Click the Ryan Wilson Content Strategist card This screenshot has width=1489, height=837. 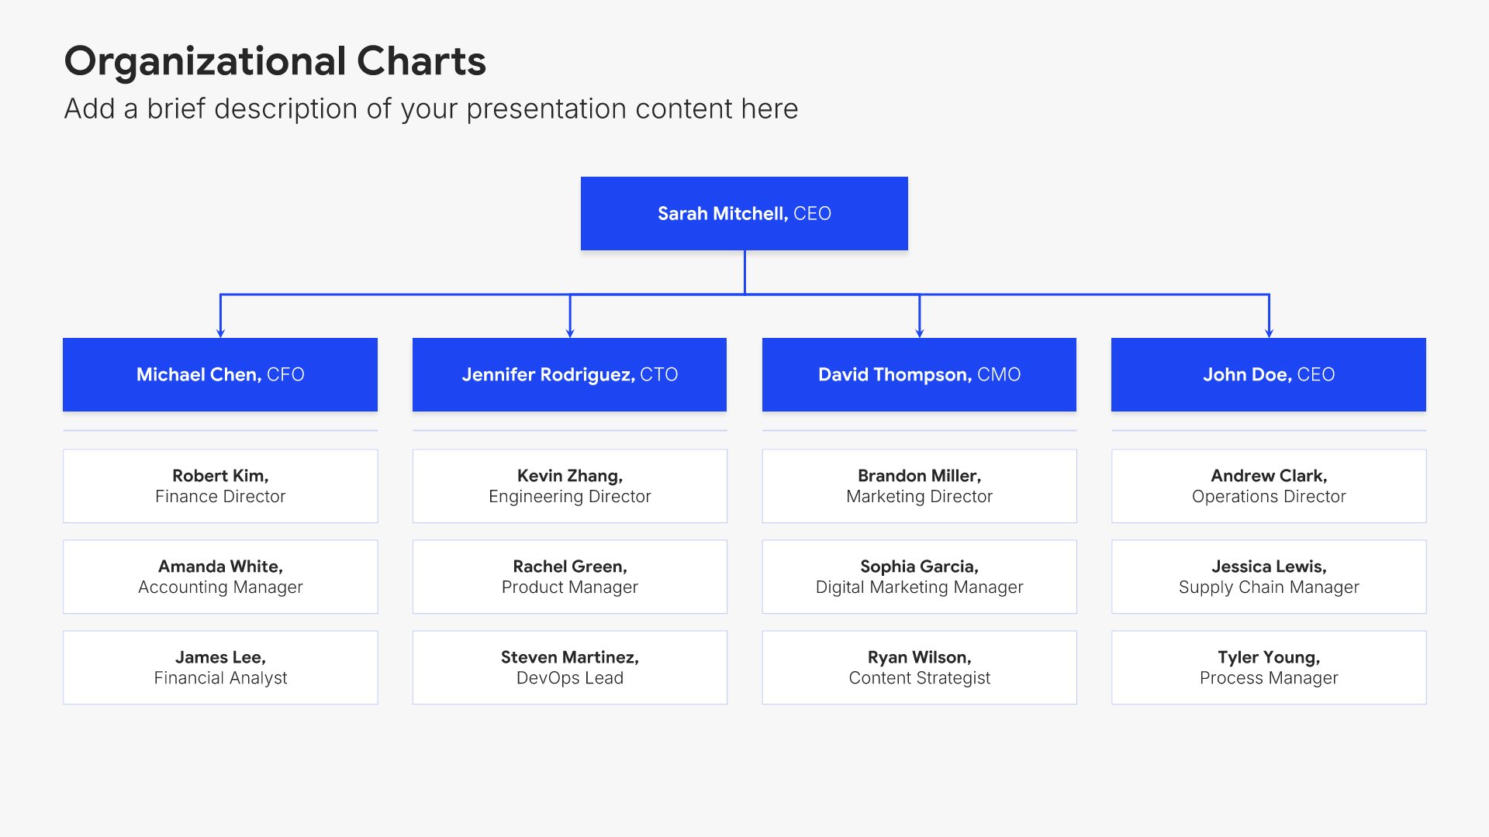pos(919,667)
